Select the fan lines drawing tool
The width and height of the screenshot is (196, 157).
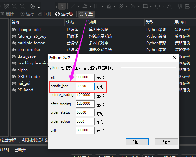pos(109,6)
